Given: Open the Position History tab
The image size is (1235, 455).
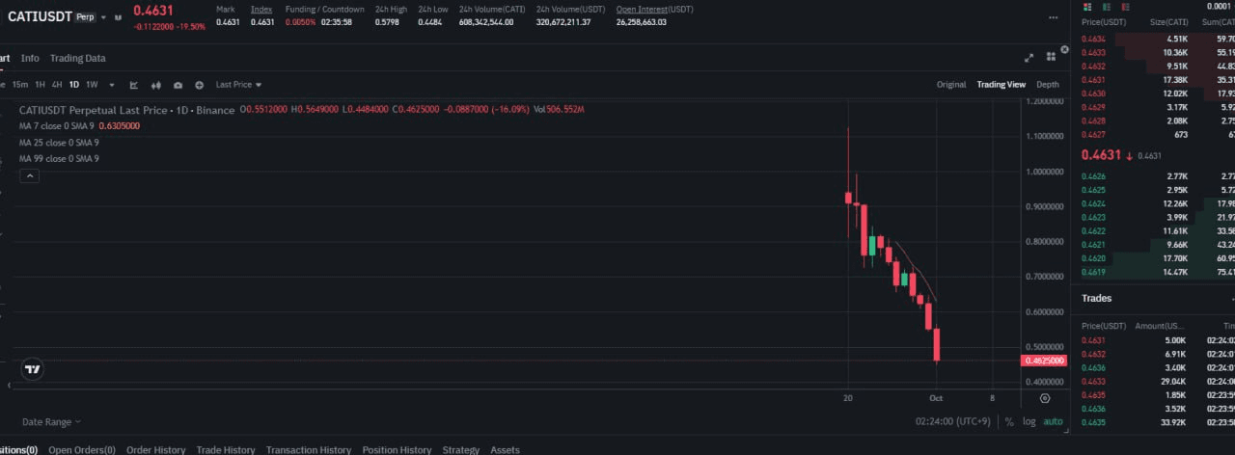Looking at the screenshot, I should [397, 449].
